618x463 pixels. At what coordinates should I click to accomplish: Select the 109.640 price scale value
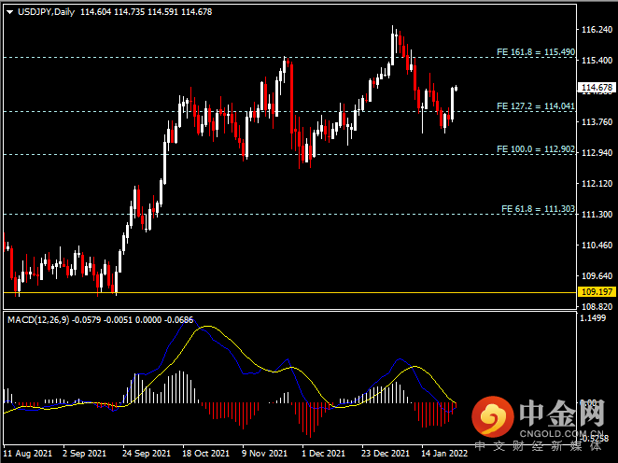(597, 275)
